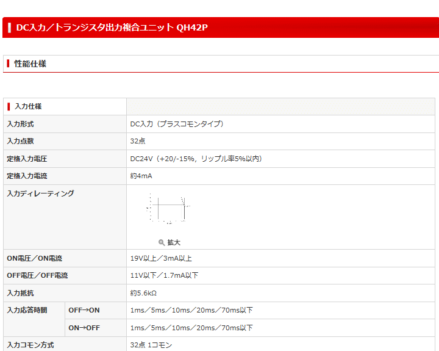Select the DC入力（プラスコモンタイプ） value
This screenshot has width=439, height=351.
(x=177, y=124)
